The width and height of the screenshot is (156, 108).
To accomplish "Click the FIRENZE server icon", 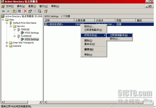I will tap(18, 30).
